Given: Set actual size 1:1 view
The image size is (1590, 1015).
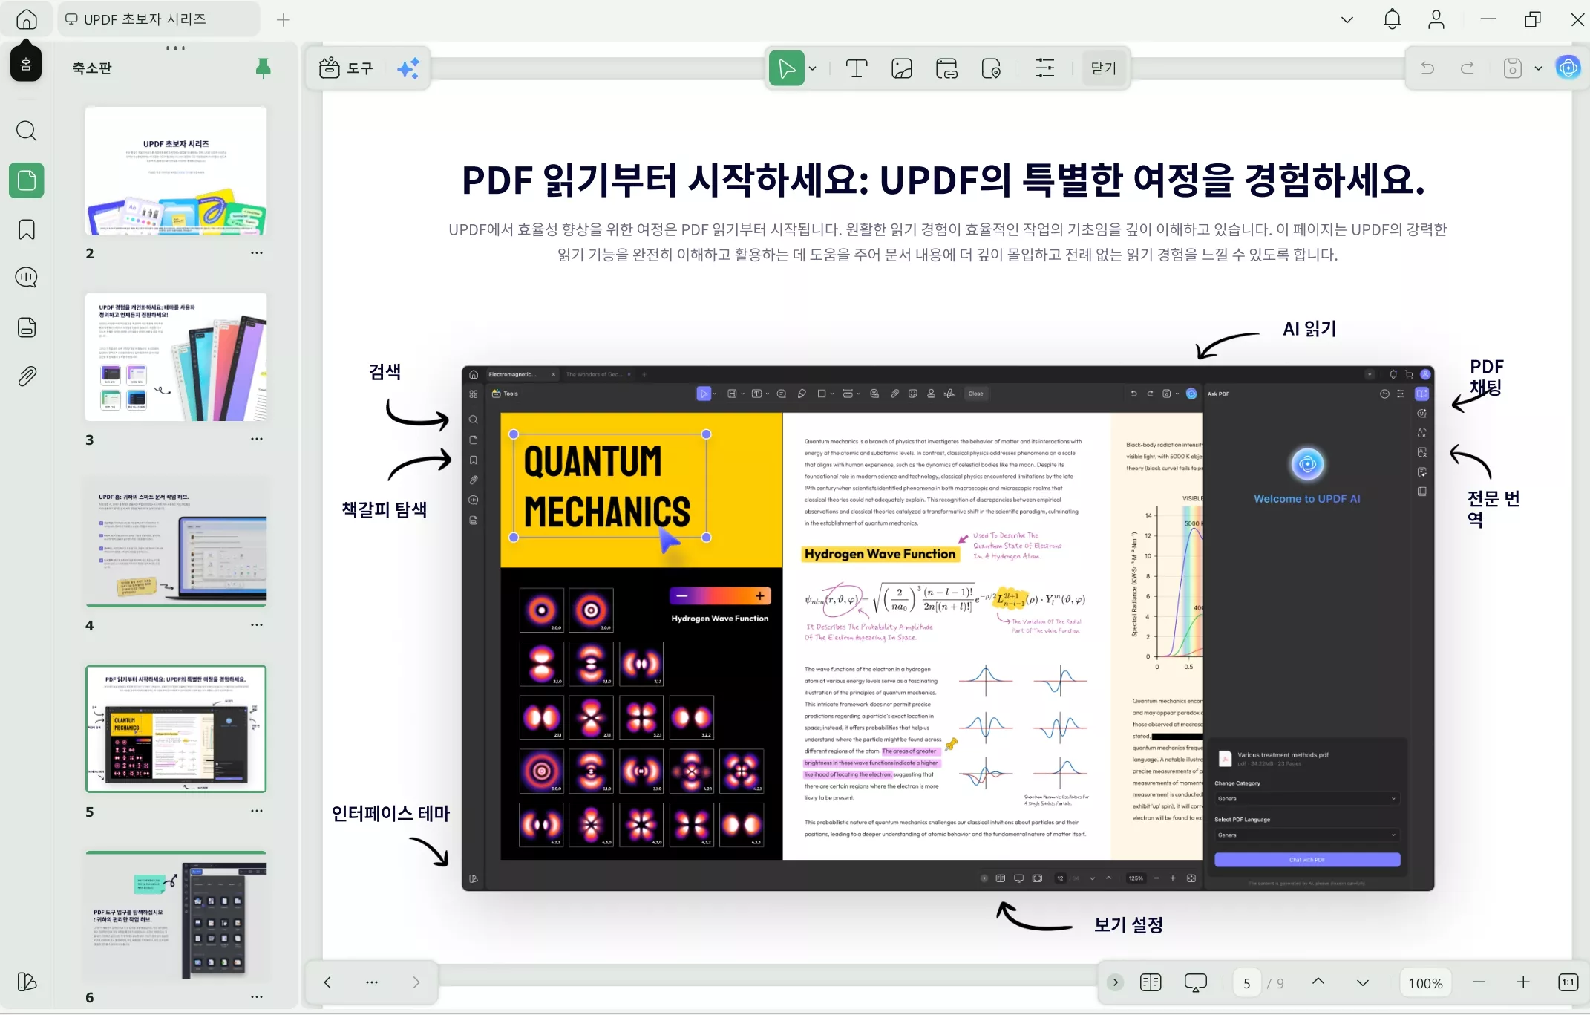Looking at the screenshot, I should tap(1568, 982).
